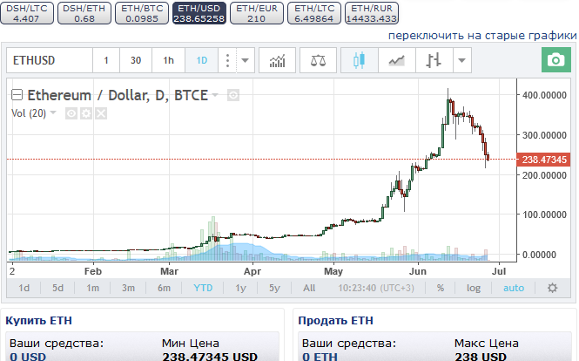Click 'переключить на старые графики' link
579x361 pixels.
point(482,36)
